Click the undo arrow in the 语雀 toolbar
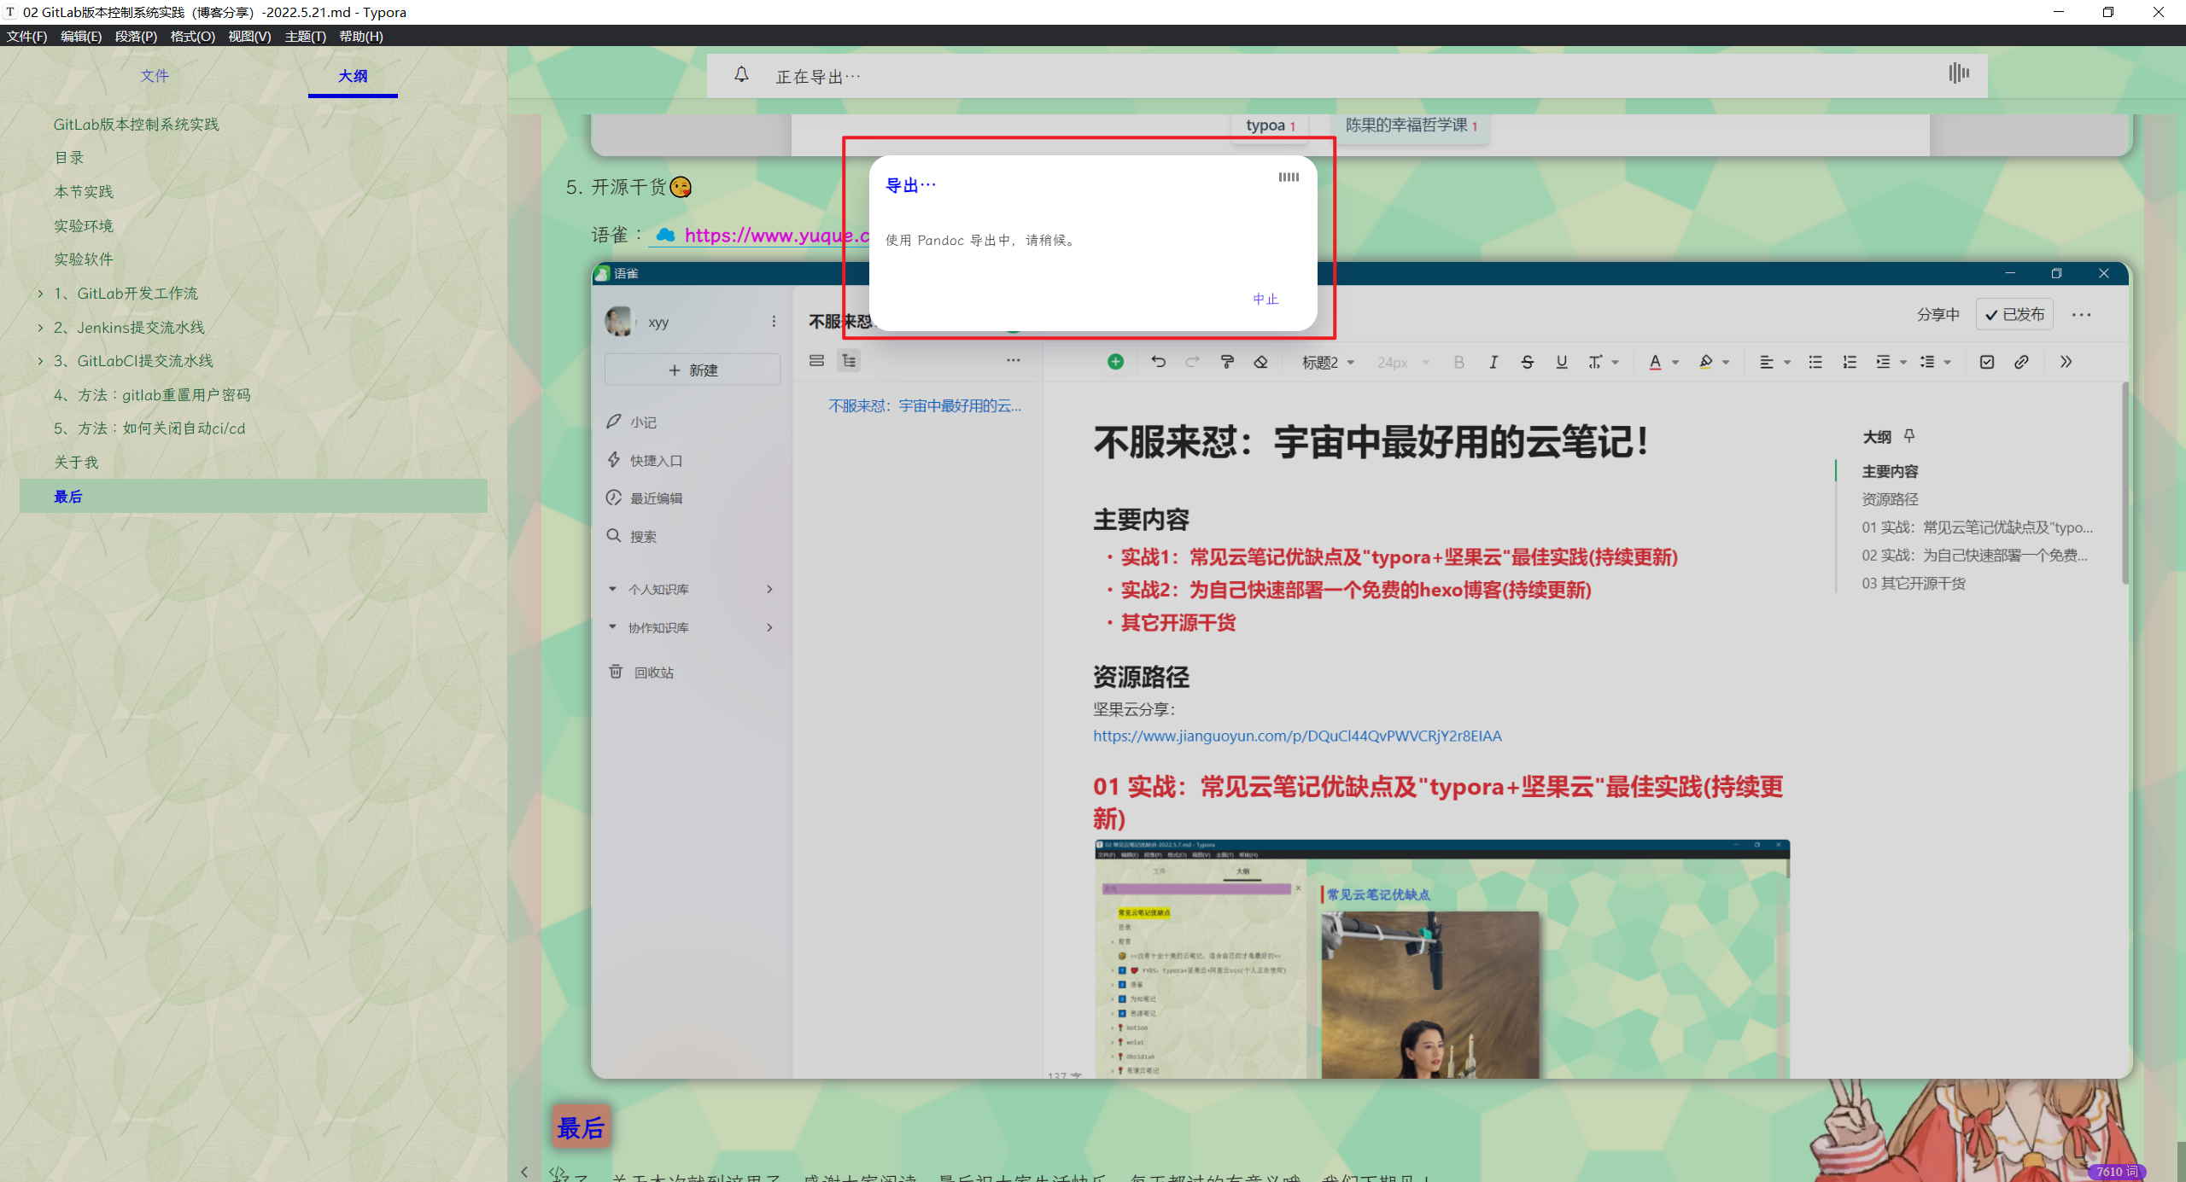Screen dimensions: 2186x1182 [x=1158, y=362]
